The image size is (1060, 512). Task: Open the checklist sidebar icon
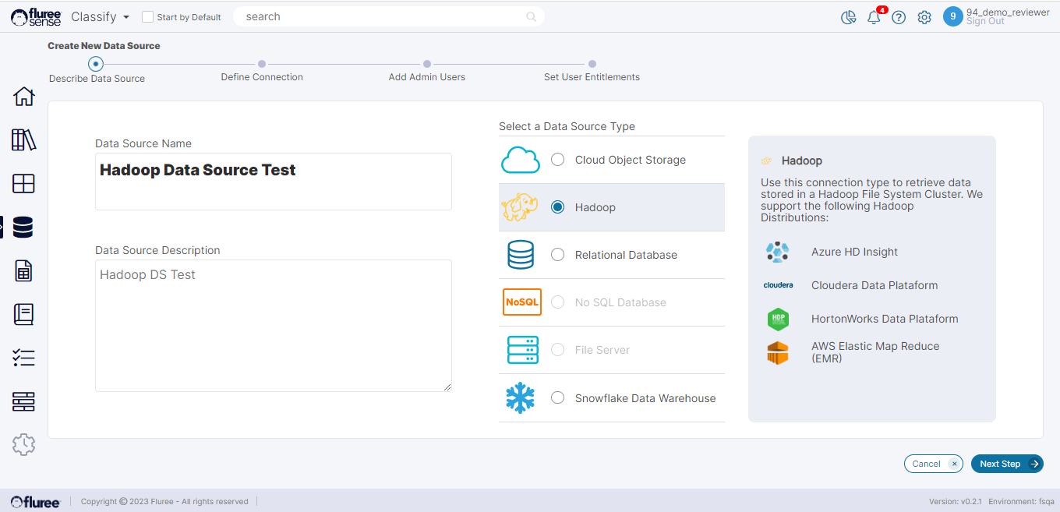click(23, 358)
